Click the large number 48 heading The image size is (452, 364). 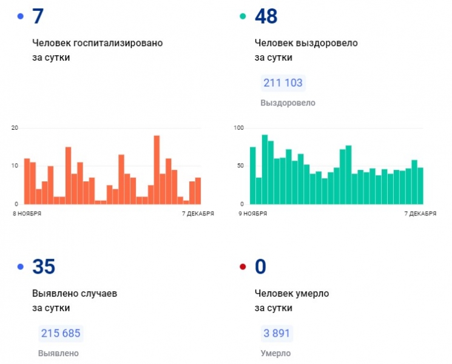(266, 16)
